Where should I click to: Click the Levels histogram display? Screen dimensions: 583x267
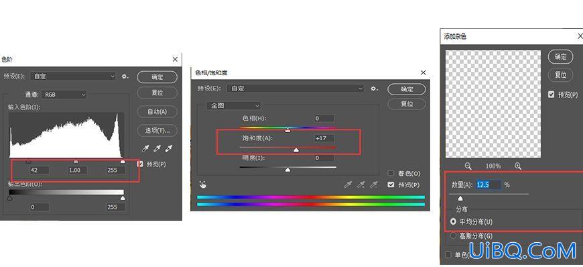click(x=67, y=136)
